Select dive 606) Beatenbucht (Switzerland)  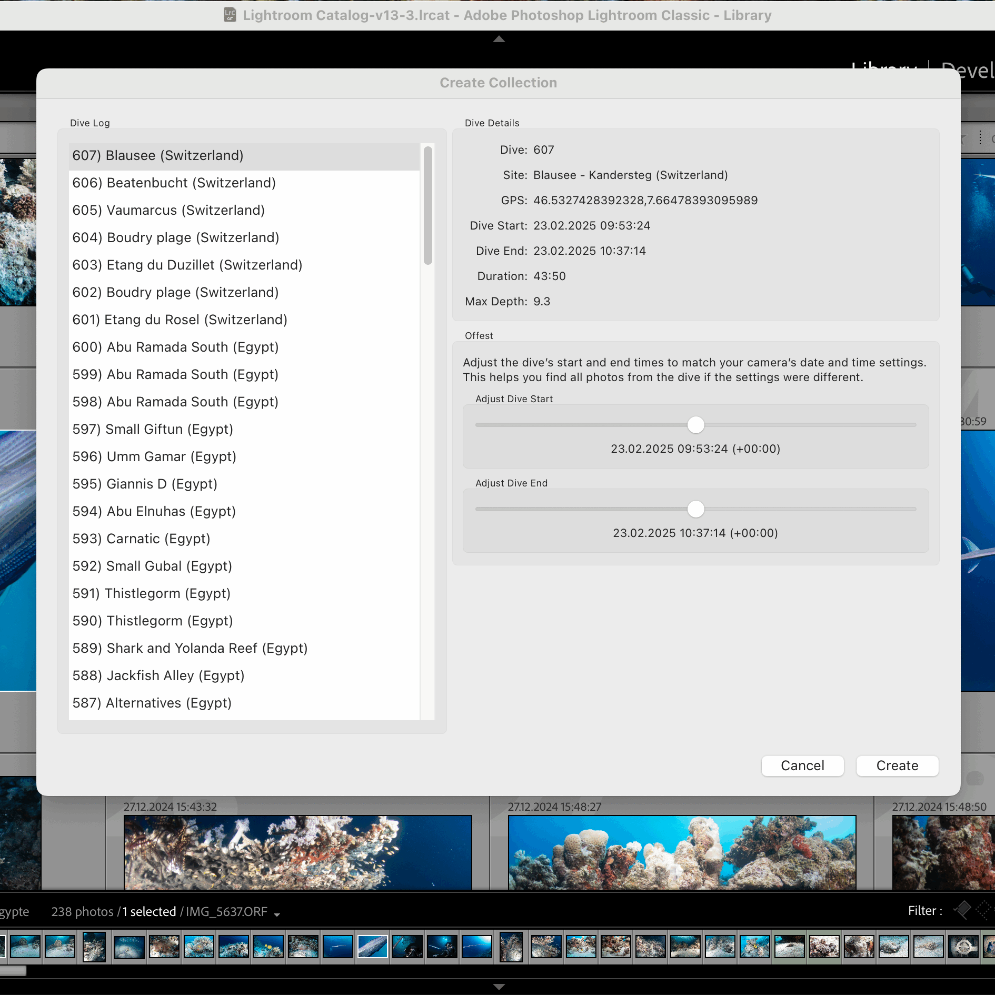pos(244,183)
